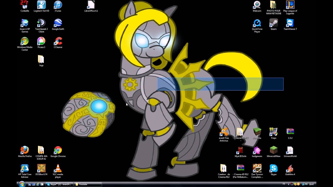Open the volume control tray icon
333x187 pixels.
click(306, 184)
